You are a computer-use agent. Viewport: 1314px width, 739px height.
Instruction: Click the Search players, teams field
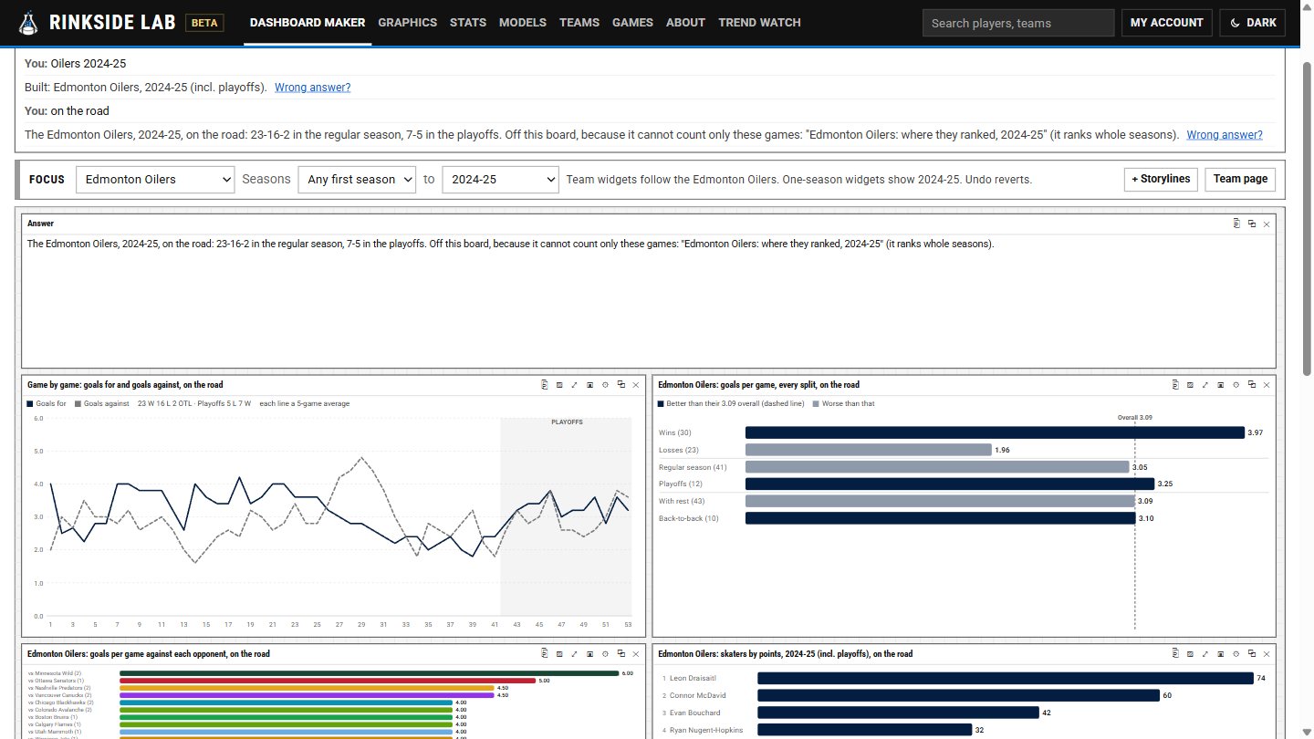pos(1018,23)
